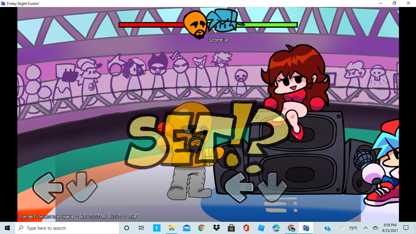Open Task View on the taskbar
416x234 pixels.
coord(141,228)
